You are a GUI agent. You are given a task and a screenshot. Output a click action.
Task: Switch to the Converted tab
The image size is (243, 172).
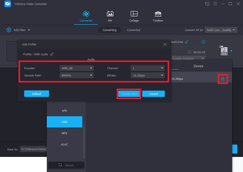pyautogui.click(x=133, y=30)
